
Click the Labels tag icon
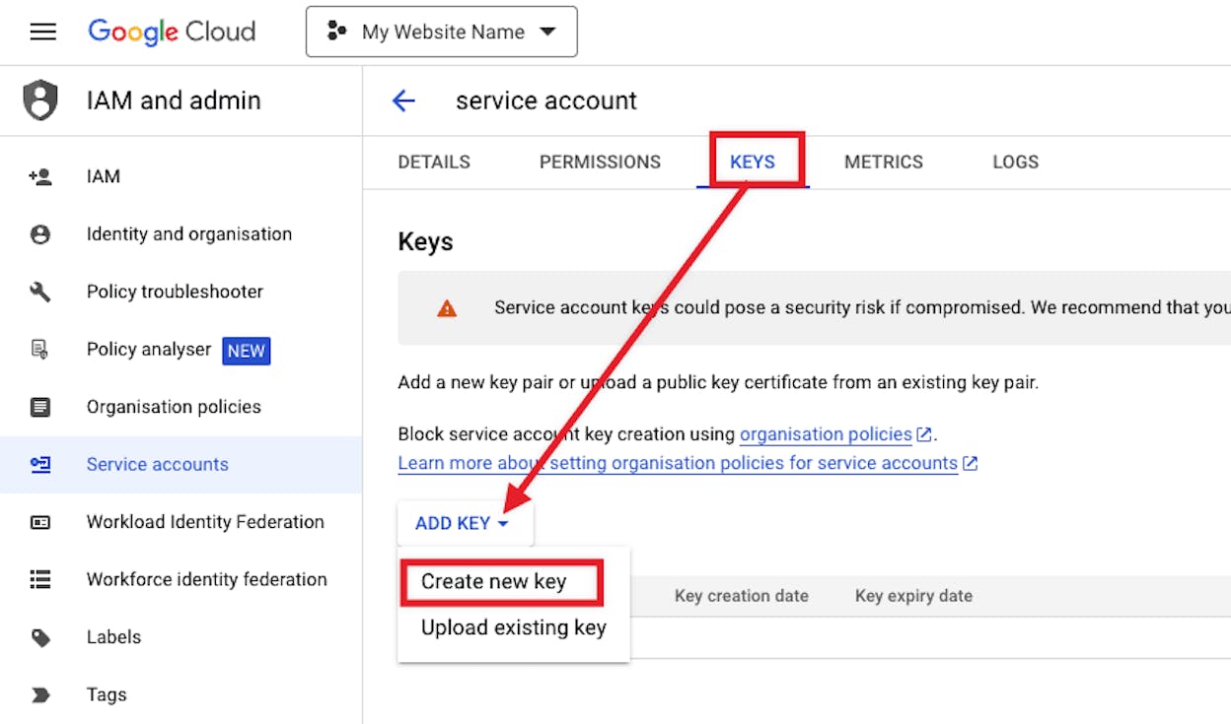40,637
